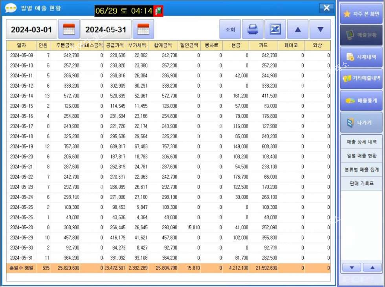Select the 매출 상세 내역 menu item
Viewport: 385px width, 287px height.
click(361, 142)
